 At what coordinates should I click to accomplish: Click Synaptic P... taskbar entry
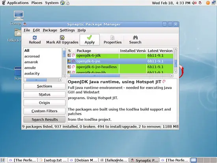[144, 160]
